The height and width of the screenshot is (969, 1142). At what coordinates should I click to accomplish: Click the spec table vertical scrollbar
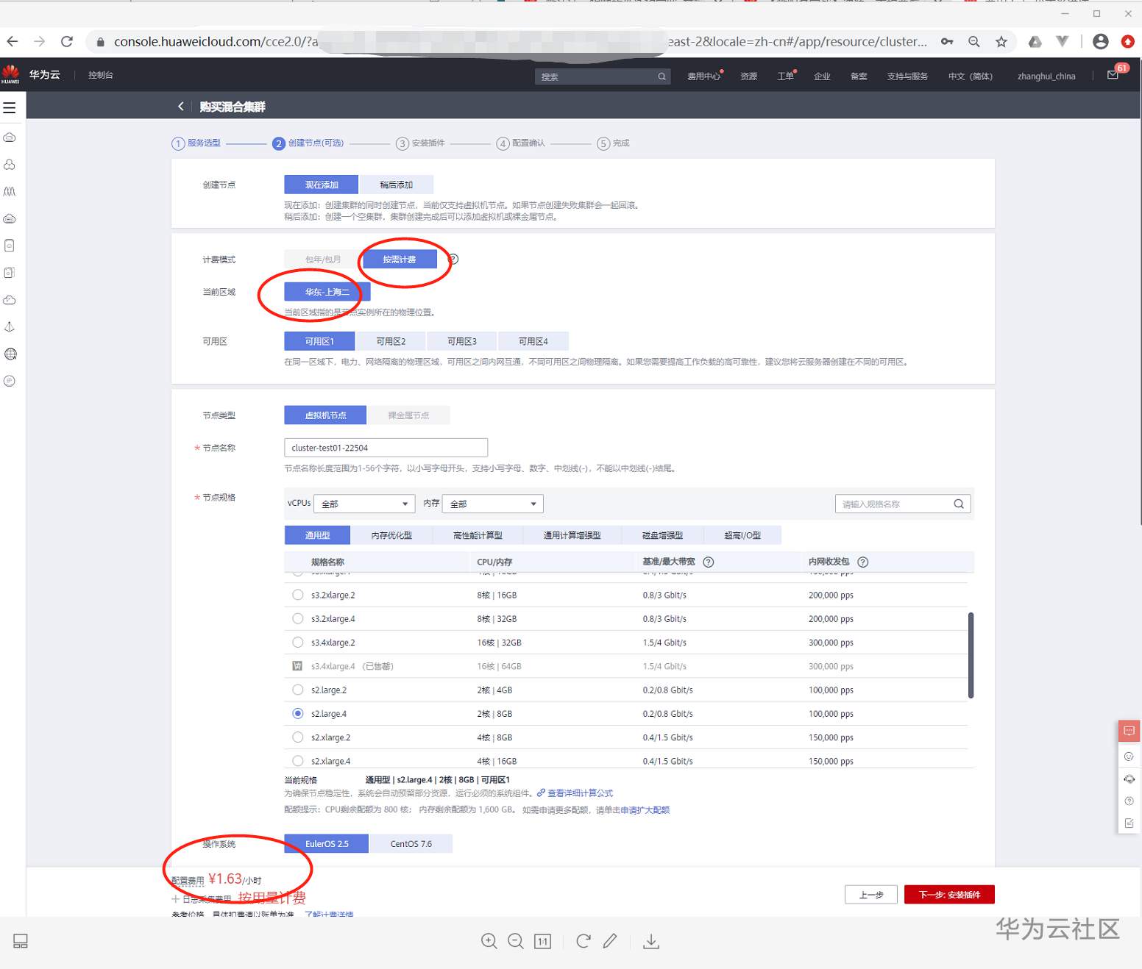(971, 655)
